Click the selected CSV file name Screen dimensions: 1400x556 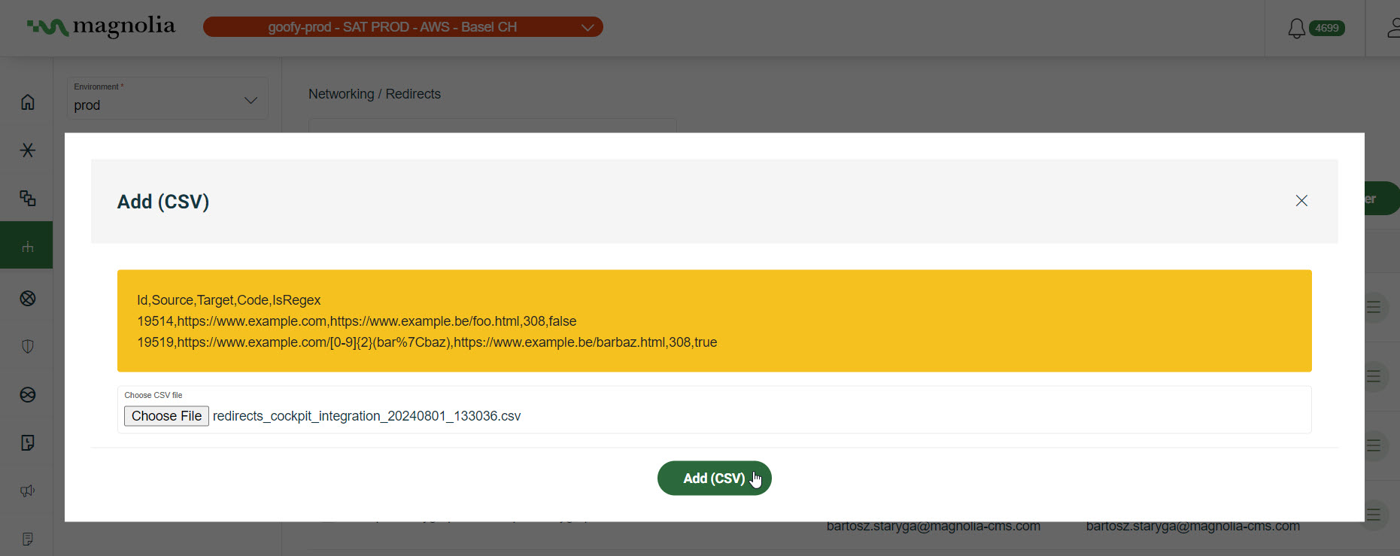366,416
